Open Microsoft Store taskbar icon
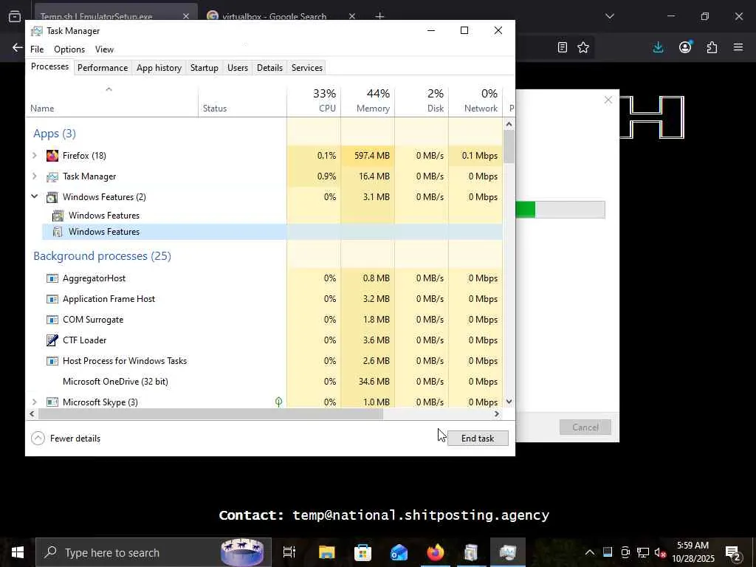Screen dimensions: 756x567 (362, 552)
